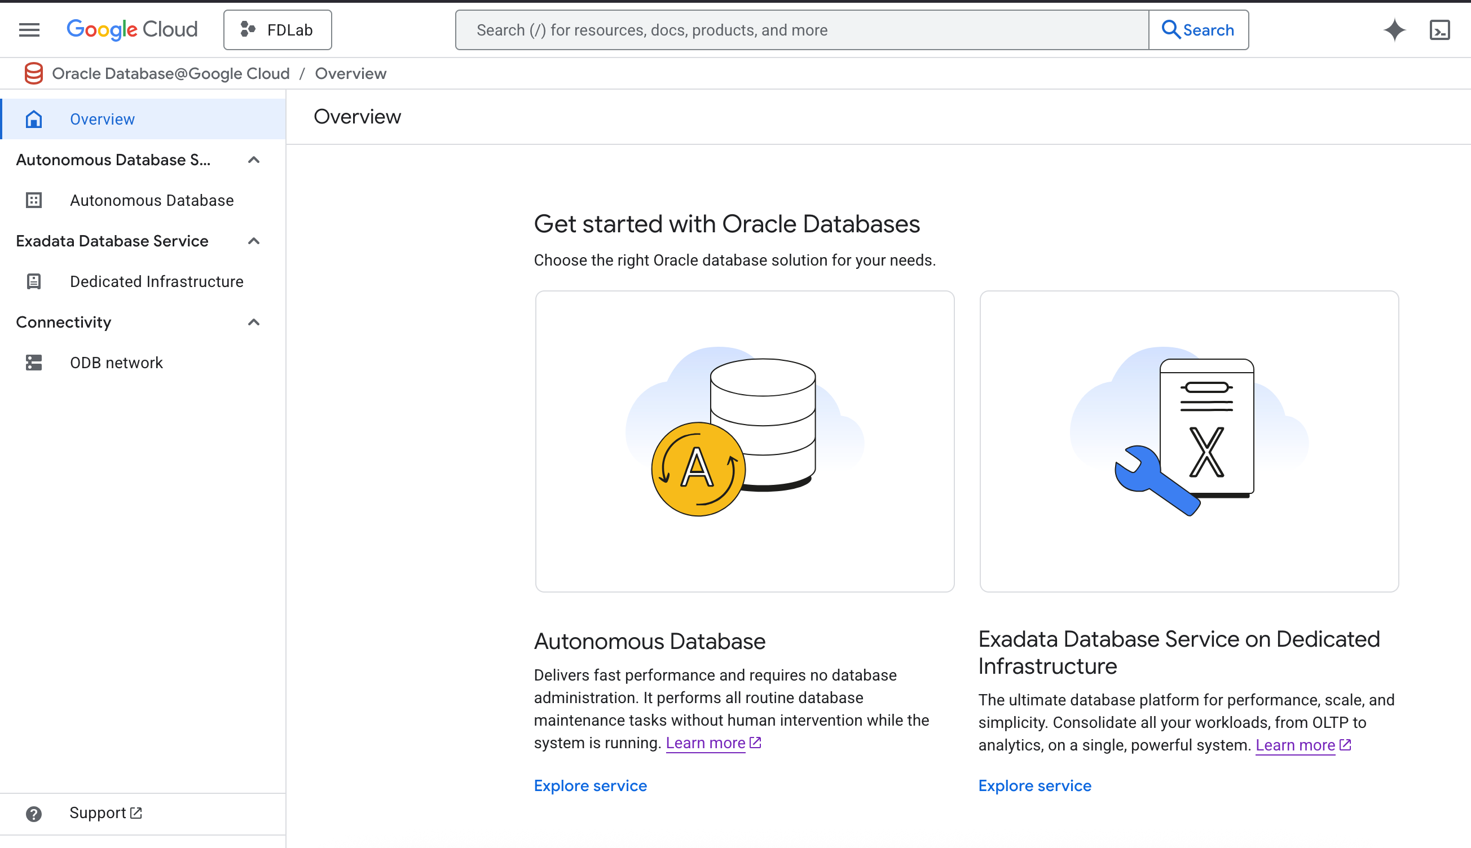The width and height of the screenshot is (1471, 848).
Task: Click the Support question mark icon
Action: [34, 814]
